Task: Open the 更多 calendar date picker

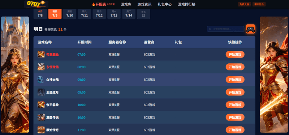Action: (x=143, y=14)
